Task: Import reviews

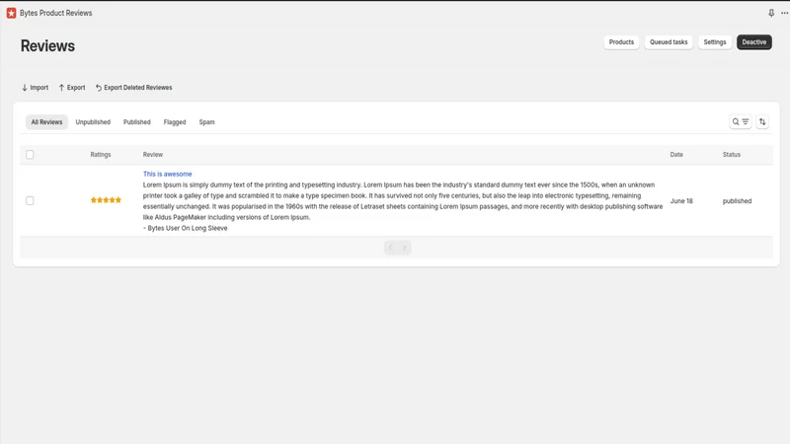Action: [x=35, y=88]
